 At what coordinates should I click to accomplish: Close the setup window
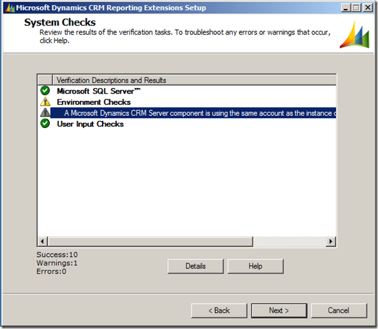368,8
